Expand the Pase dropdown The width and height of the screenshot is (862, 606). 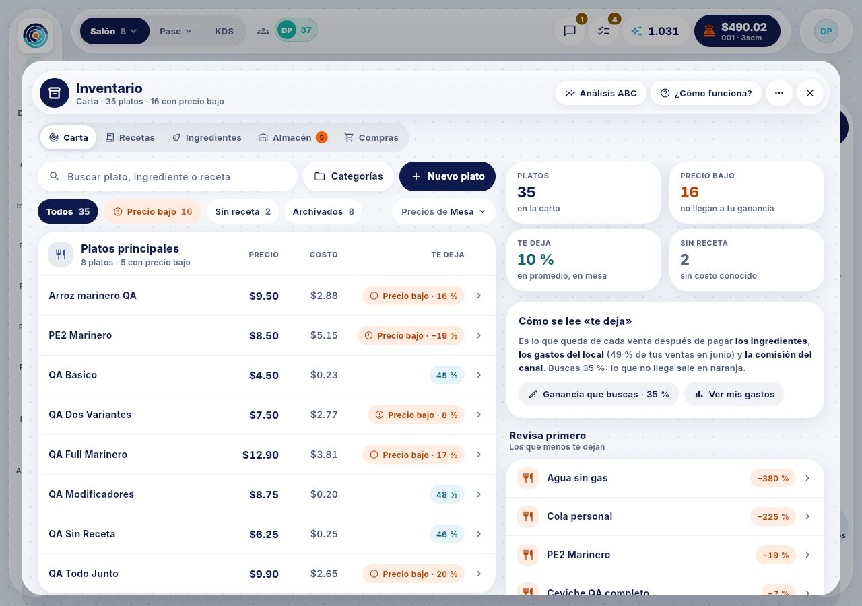coord(175,31)
